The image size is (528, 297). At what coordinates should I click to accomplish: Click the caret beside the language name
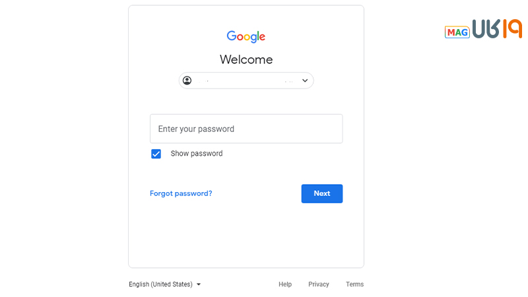pyautogui.click(x=199, y=284)
